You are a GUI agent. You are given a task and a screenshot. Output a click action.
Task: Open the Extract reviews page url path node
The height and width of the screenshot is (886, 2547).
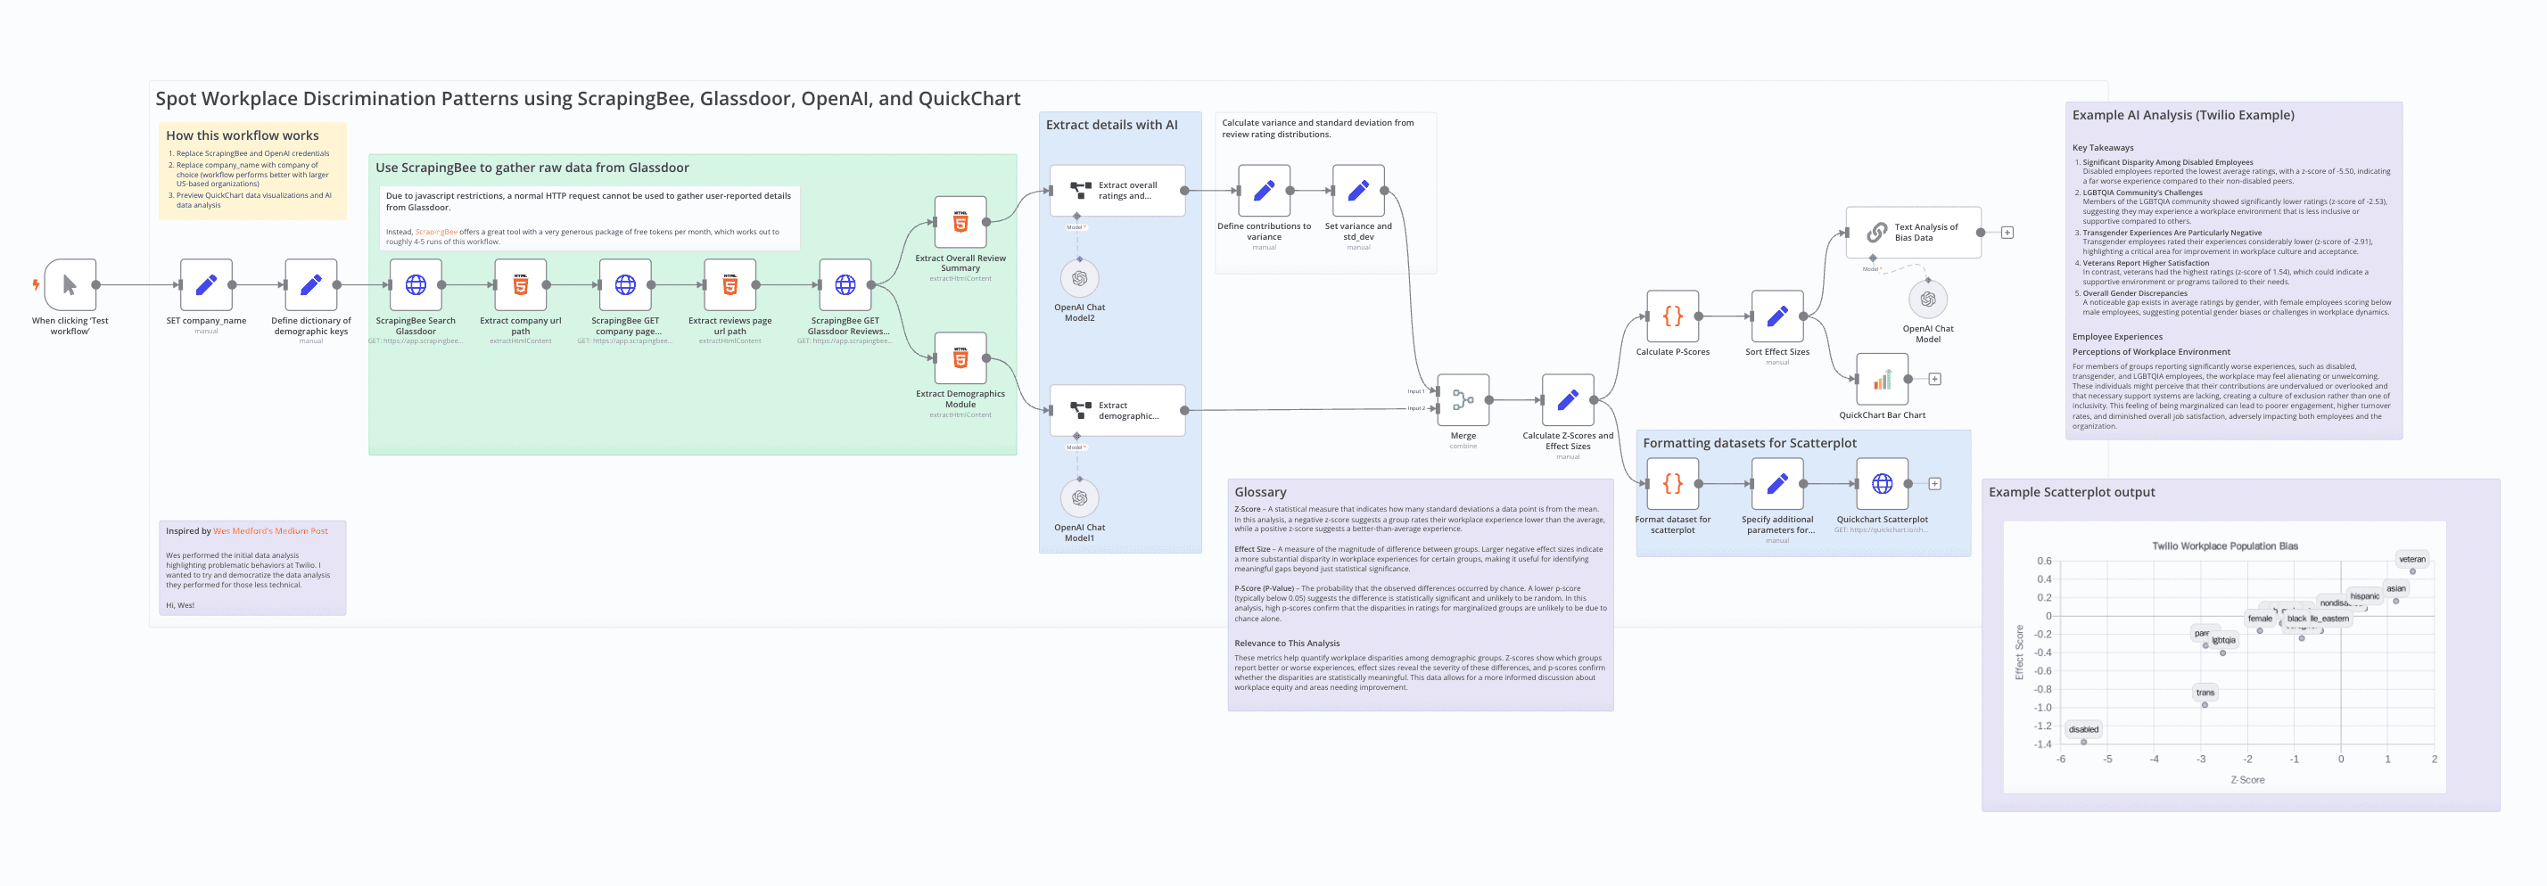click(x=729, y=284)
